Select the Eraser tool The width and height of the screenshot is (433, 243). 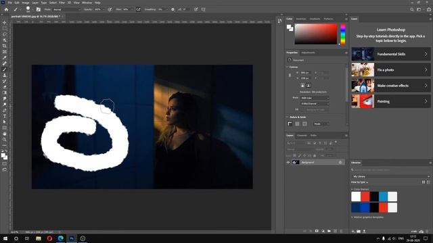[x=5, y=87]
